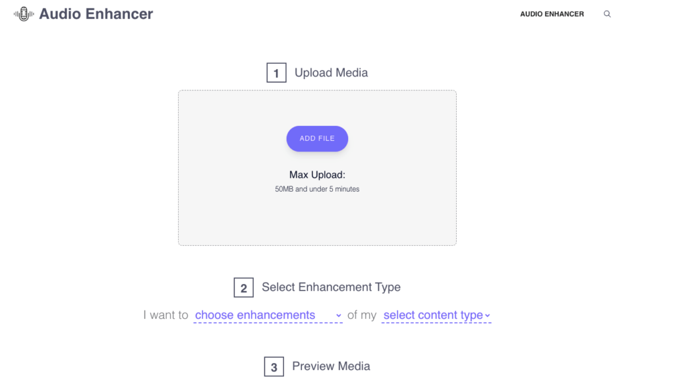675x388 pixels.
Task: Click the ADD FILE button
Action: (x=317, y=138)
